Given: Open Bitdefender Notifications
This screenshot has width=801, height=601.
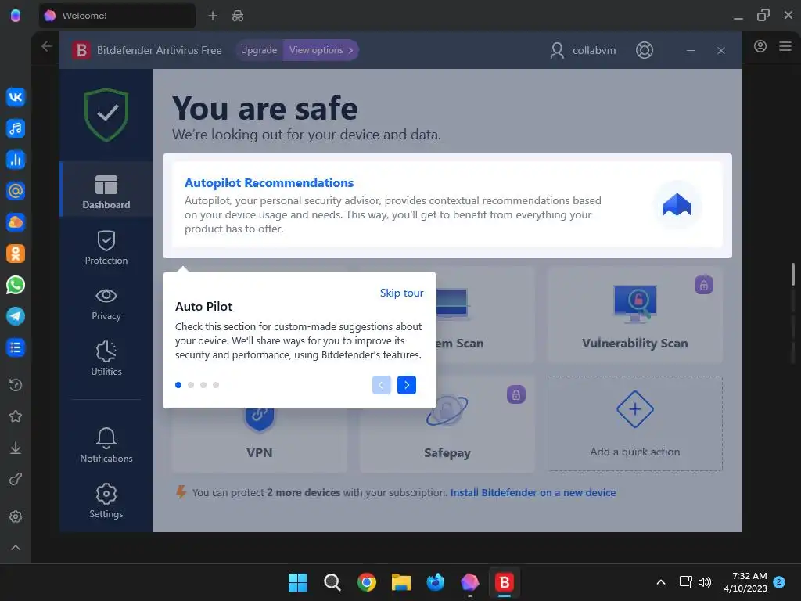Looking at the screenshot, I should click(106, 445).
